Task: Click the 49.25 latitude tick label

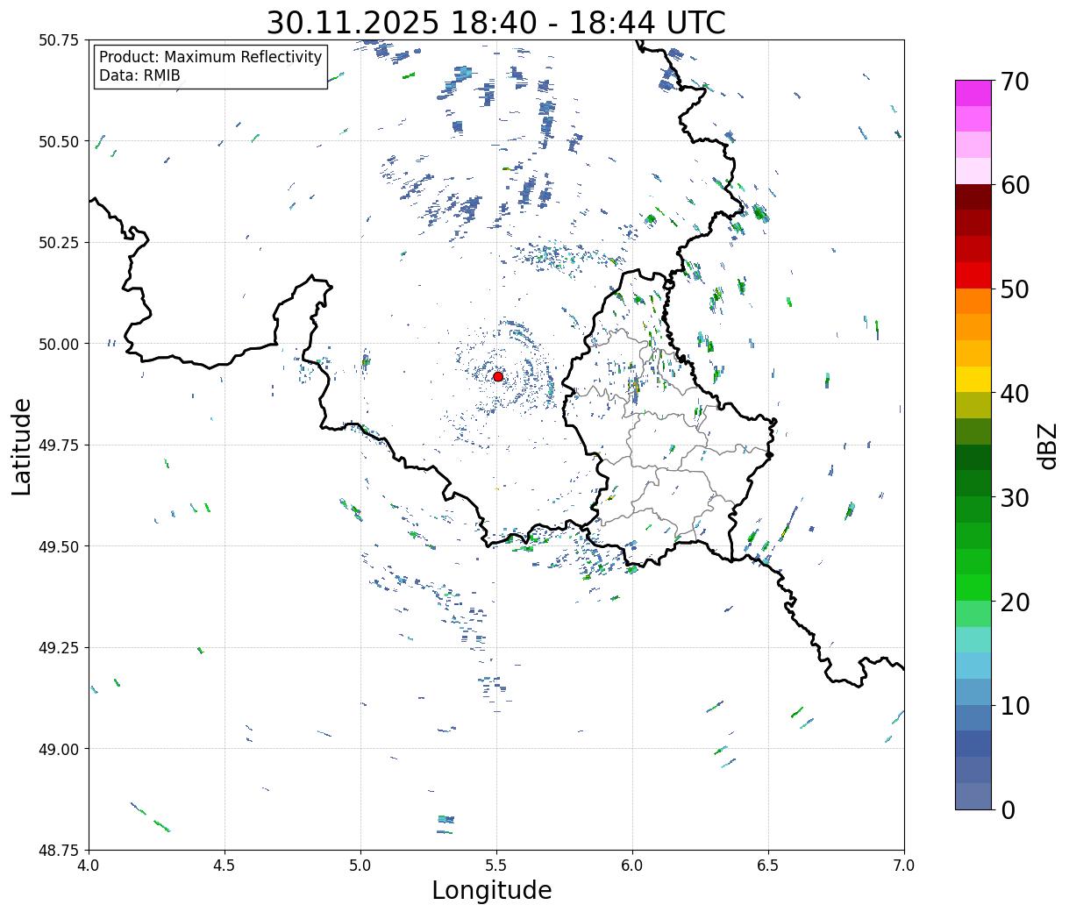Action: [58, 648]
